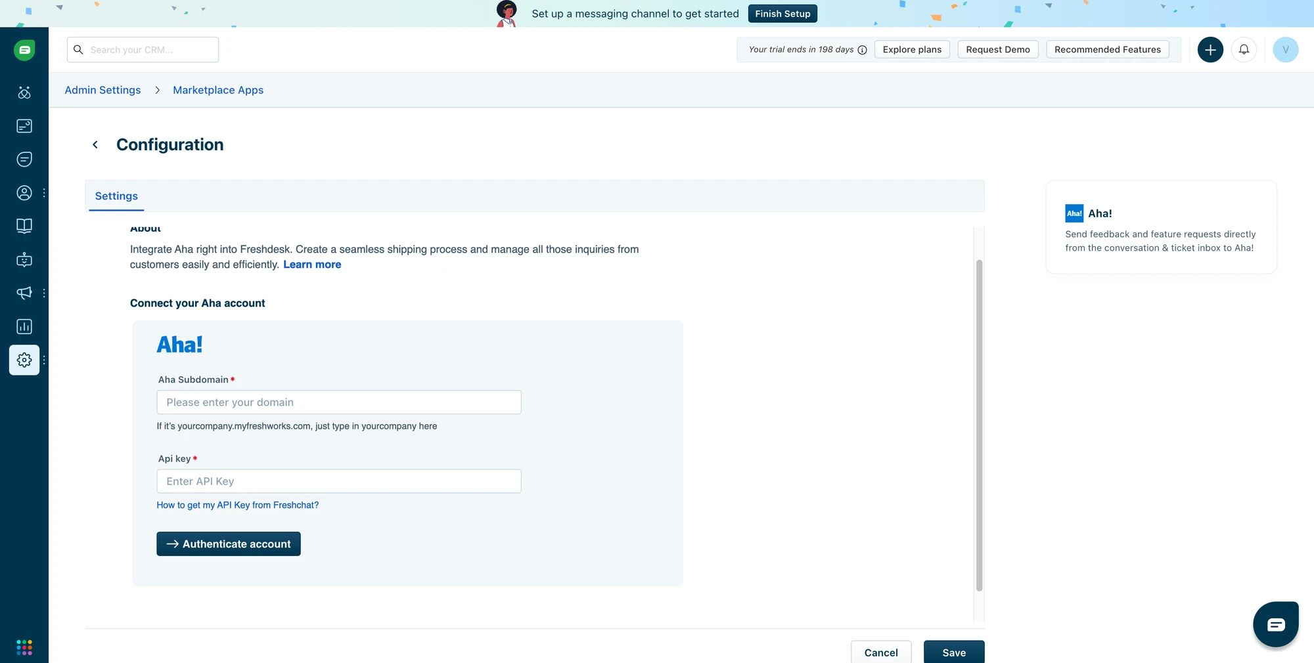Click the Save button
The width and height of the screenshot is (1314, 663).
(x=954, y=652)
